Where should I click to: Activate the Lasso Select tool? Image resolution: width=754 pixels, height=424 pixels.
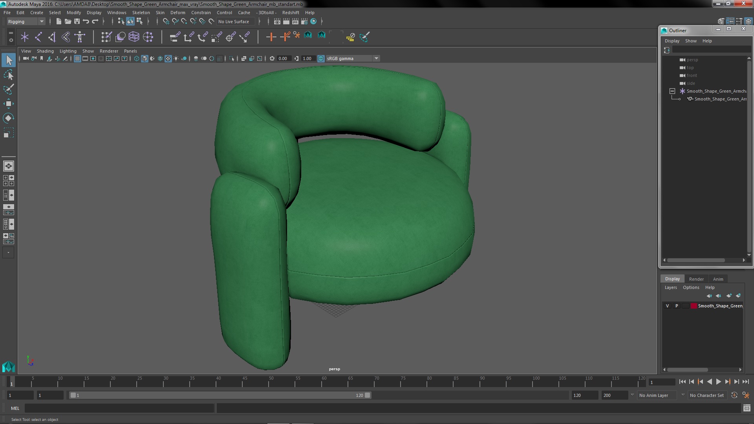pyautogui.click(x=9, y=75)
